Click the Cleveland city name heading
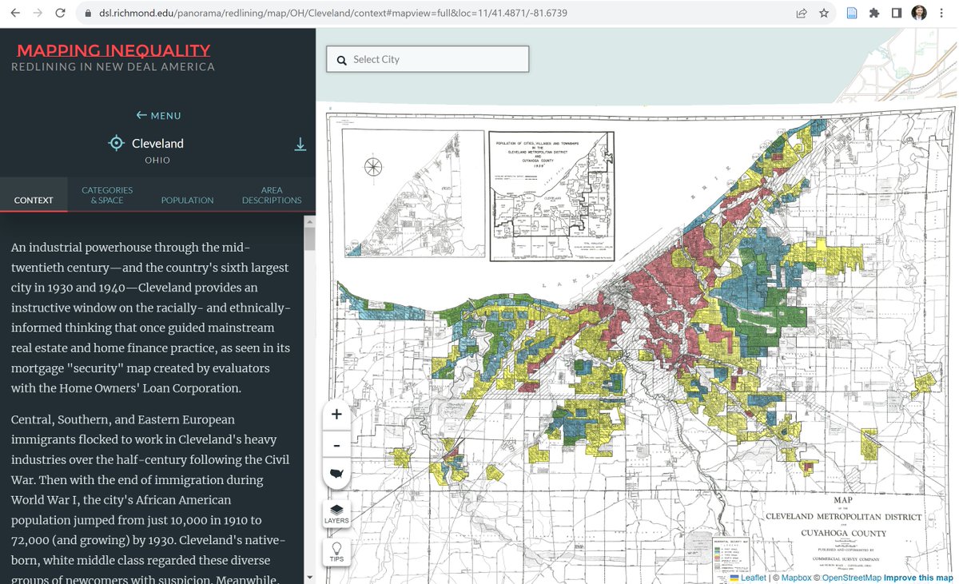 157,143
